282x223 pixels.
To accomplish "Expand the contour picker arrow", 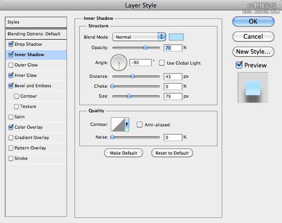I will [x=127, y=124].
